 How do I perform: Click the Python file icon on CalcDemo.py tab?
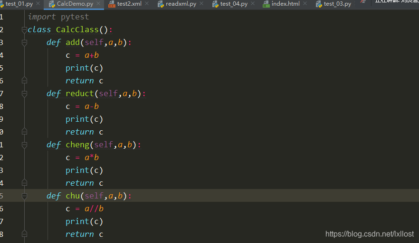pos(52,4)
